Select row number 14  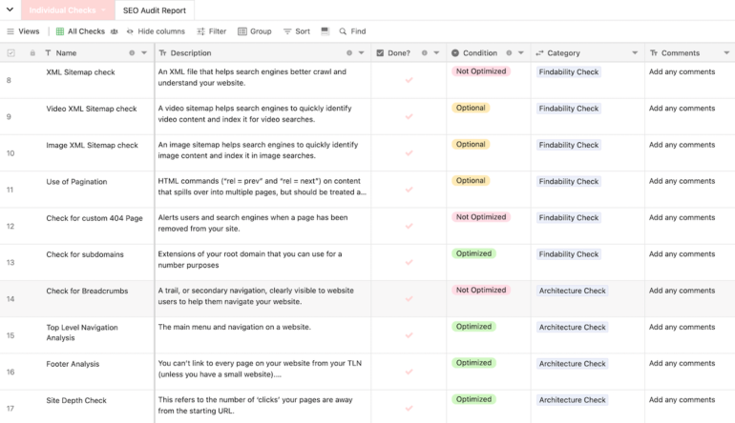(10, 299)
